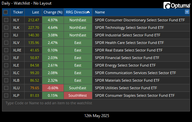Sort by Change (%) column header
Screen dimensions: 192x122
53,12
